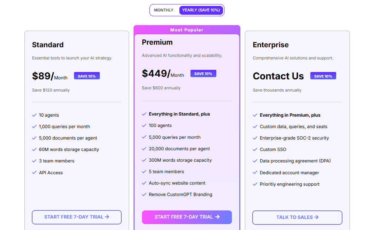Click Save 10% badge on Standard plan

(87, 76)
